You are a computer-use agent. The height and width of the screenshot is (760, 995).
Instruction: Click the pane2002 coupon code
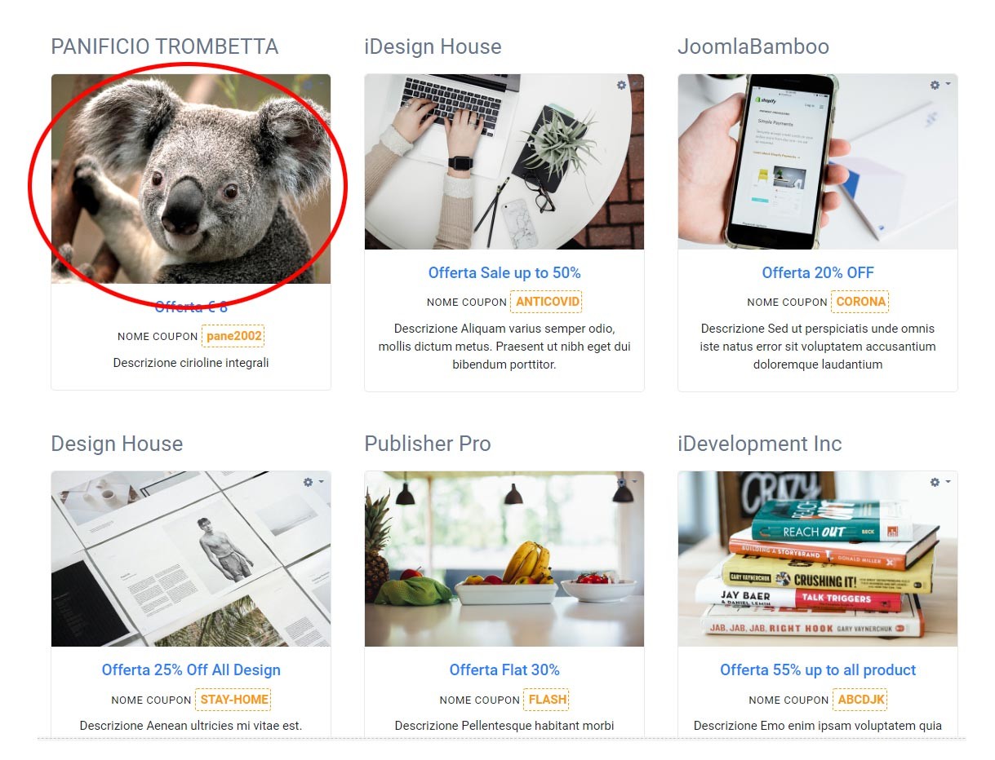pyautogui.click(x=233, y=336)
